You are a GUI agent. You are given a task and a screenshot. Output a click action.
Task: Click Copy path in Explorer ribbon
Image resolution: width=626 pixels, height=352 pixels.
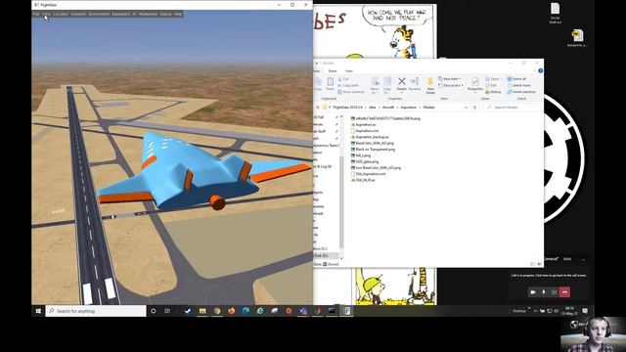point(348,85)
